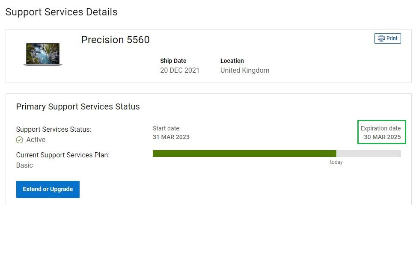Click the Primary Support Services Status heading

(78, 107)
